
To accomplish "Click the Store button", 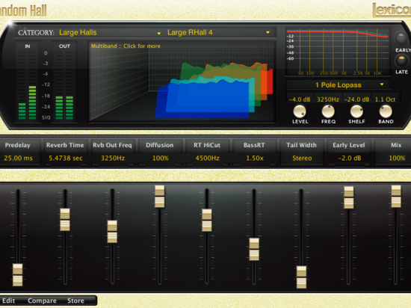I will 75,301.
